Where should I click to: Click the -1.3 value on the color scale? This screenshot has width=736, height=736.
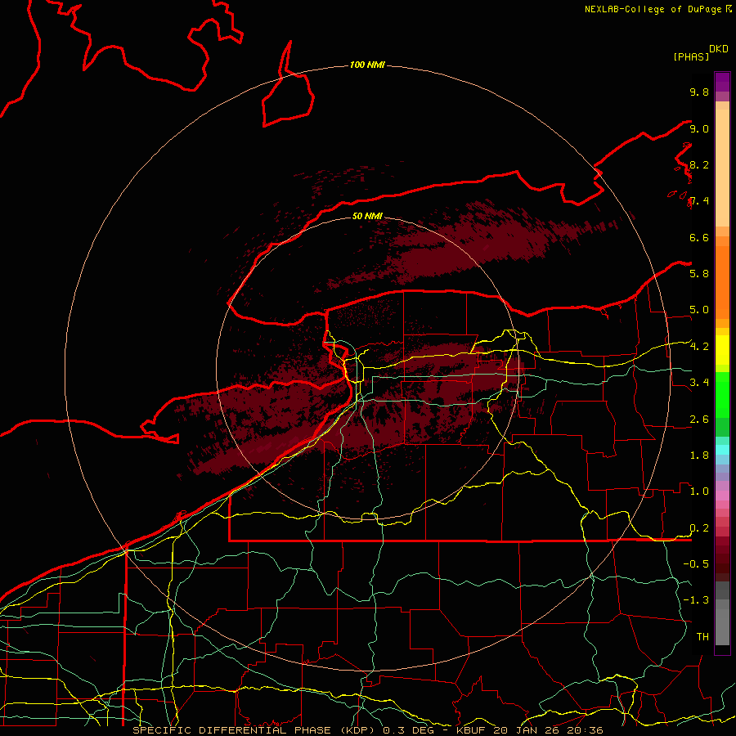696,600
